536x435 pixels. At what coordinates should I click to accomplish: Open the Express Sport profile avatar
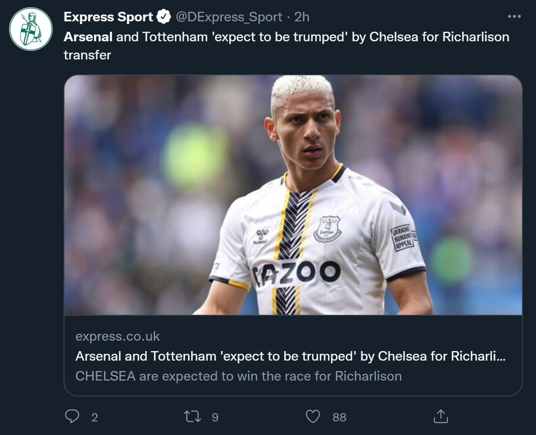(x=31, y=29)
